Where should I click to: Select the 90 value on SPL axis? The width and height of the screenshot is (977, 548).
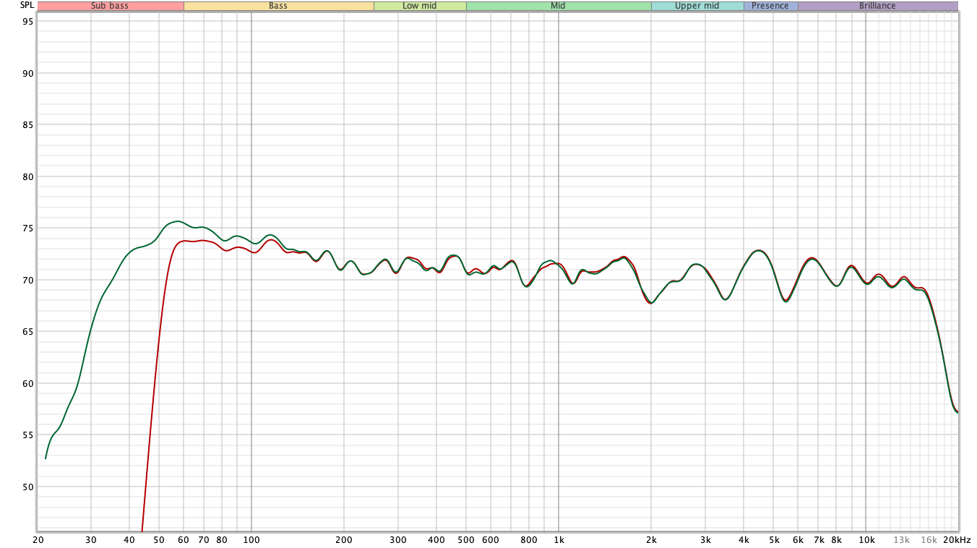coord(27,73)
